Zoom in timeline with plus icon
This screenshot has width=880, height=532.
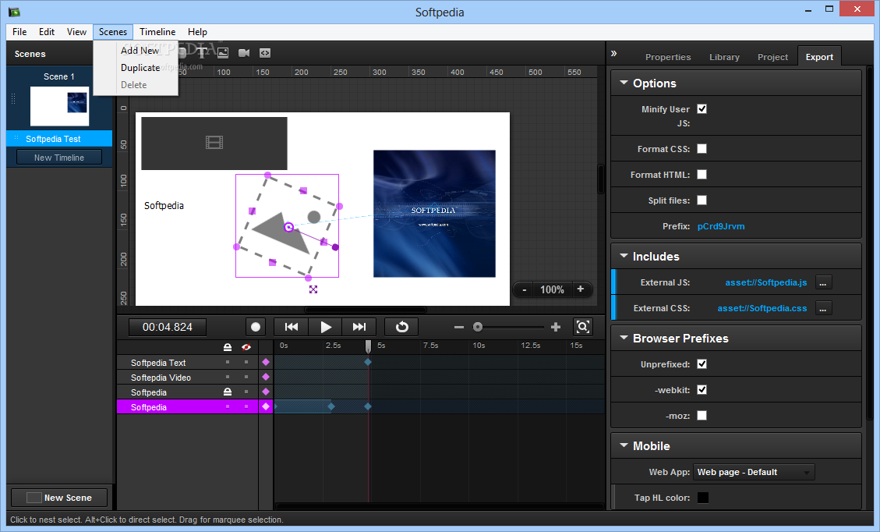pos(556,327)
